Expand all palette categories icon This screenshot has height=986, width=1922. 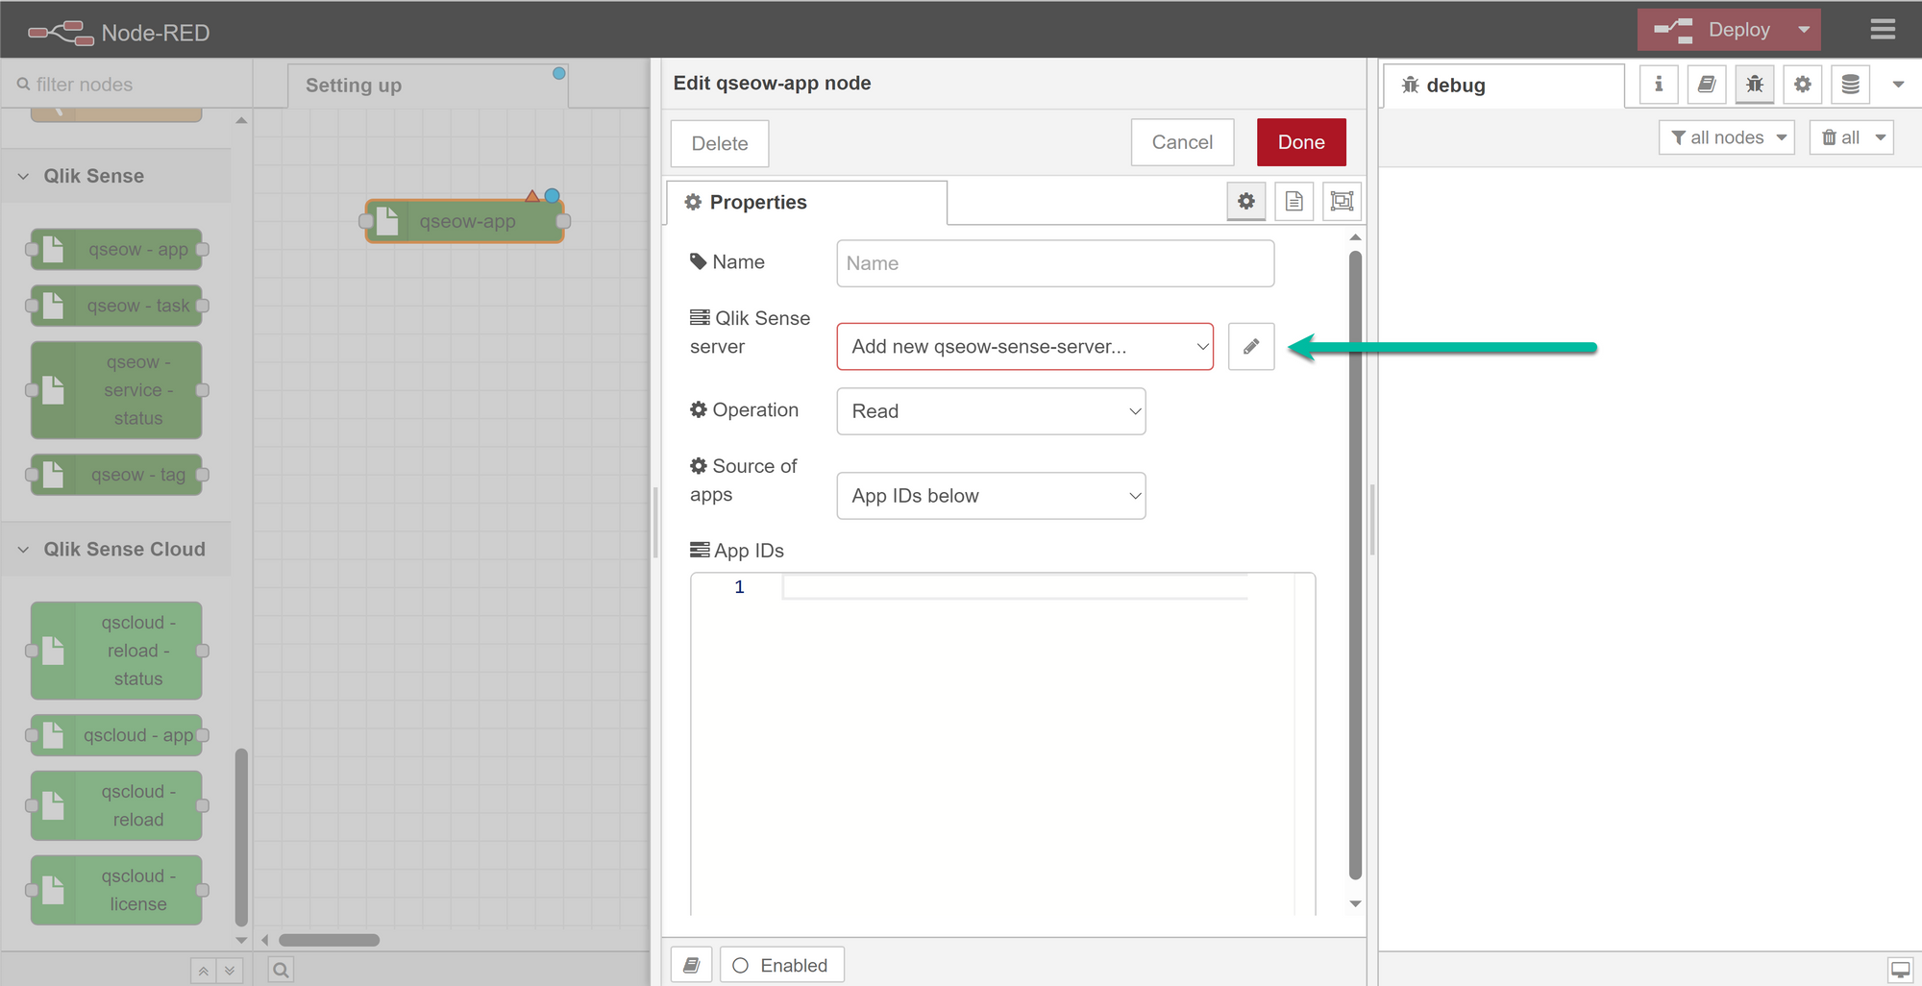click(x=230, y=971)
